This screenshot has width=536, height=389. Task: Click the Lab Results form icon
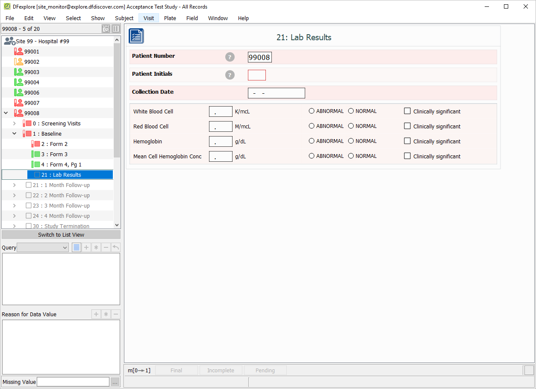(136, 36)
